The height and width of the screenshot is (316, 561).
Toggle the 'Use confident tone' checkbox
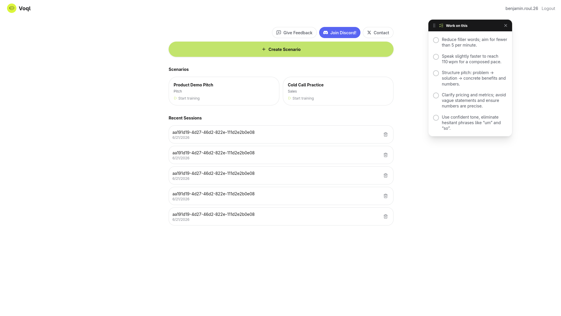point(436,118)
